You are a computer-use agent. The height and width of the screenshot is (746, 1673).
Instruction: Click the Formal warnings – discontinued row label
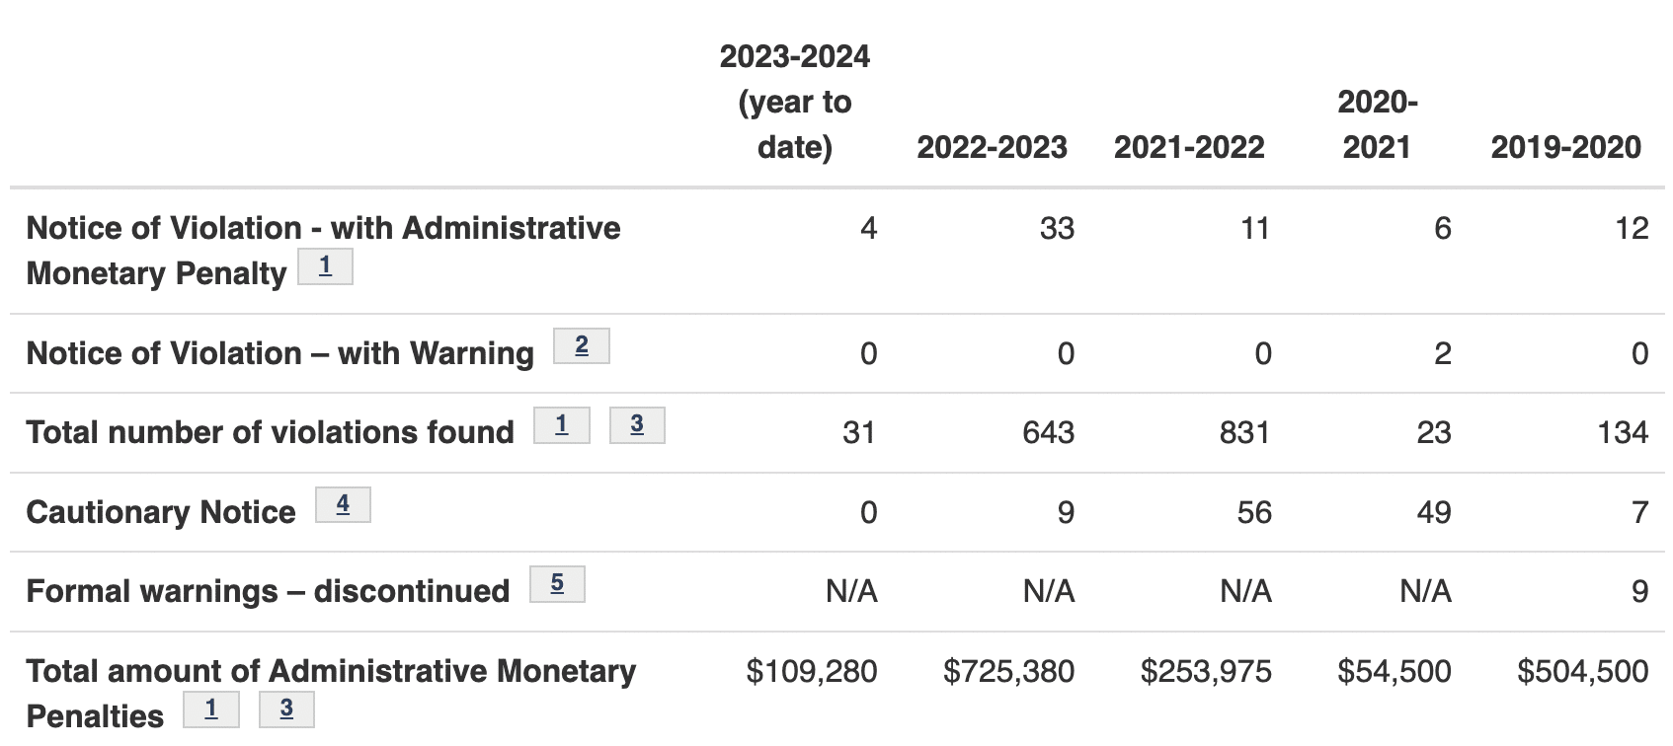pyautogui.click(x=268, y=591)
